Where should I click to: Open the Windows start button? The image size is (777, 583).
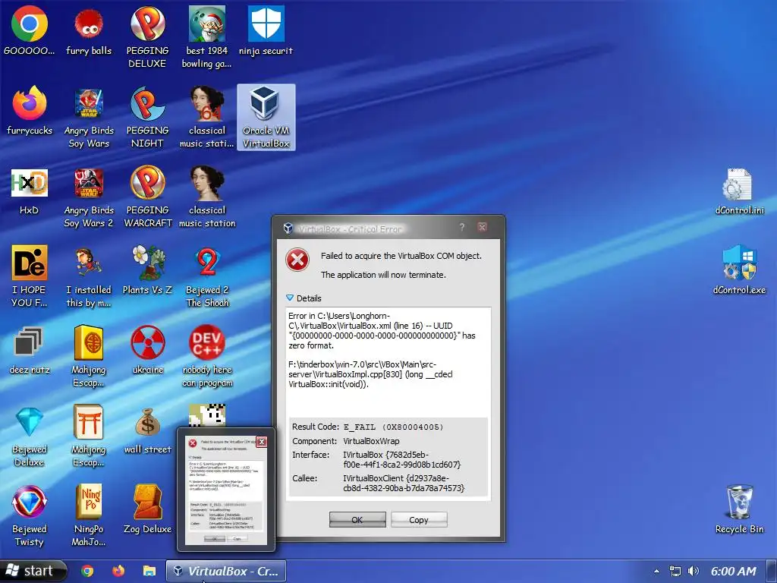(33, 571)
